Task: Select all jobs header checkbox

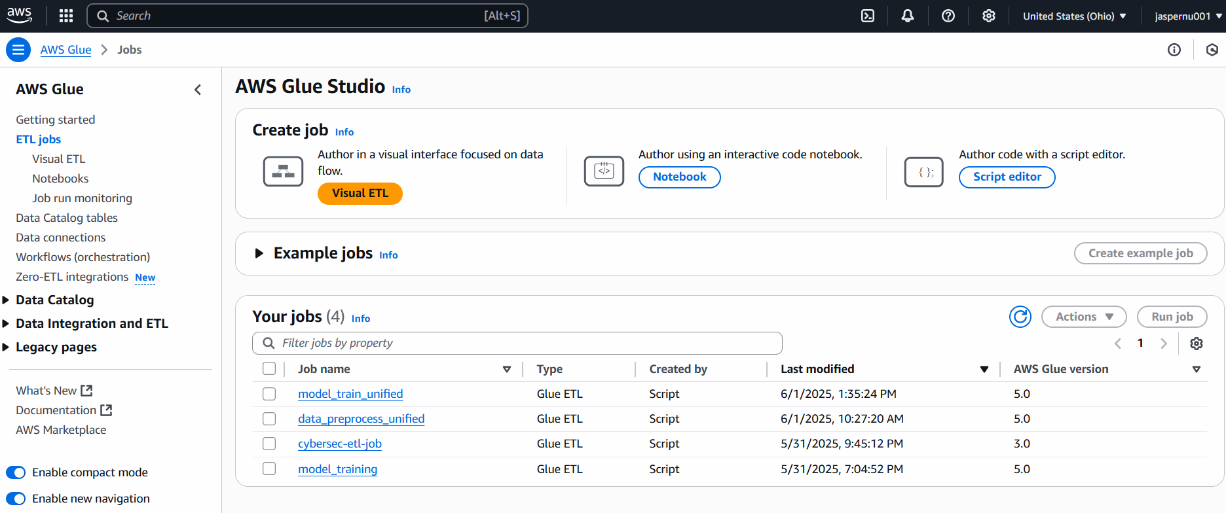Action: point(269,368)
